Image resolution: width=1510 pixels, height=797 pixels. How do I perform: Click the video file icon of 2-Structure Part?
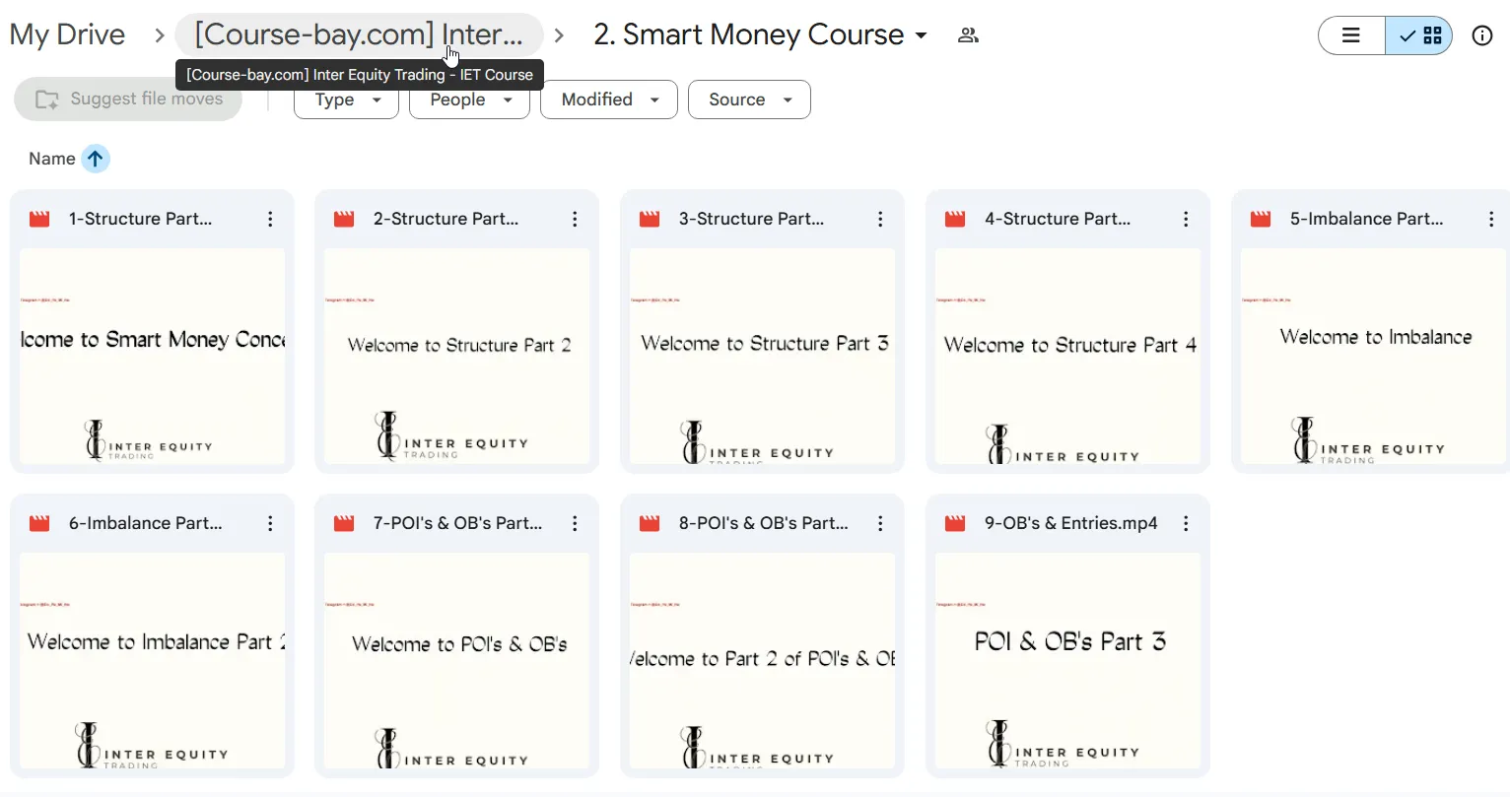(344, 220)
